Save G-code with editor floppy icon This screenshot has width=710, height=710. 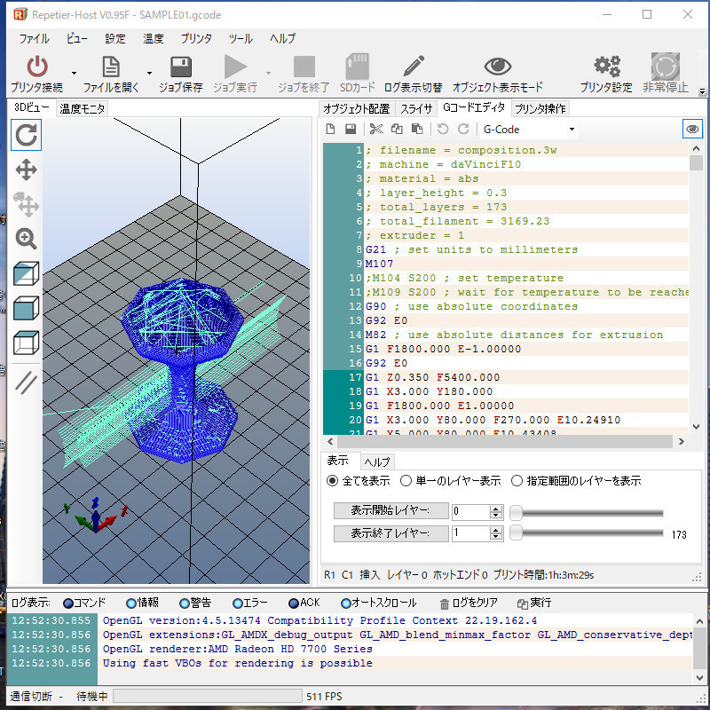pyautogui.click(x=351, y=130)
